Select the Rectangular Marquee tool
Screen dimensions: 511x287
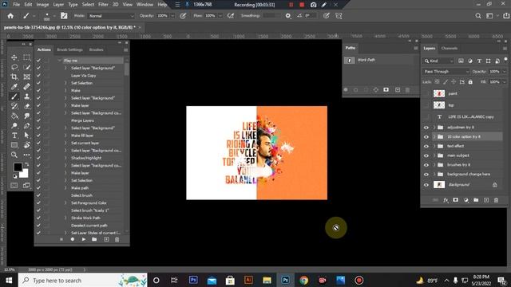[26, 57]
